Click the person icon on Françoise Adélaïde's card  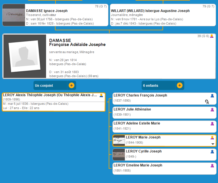point(212,36)
